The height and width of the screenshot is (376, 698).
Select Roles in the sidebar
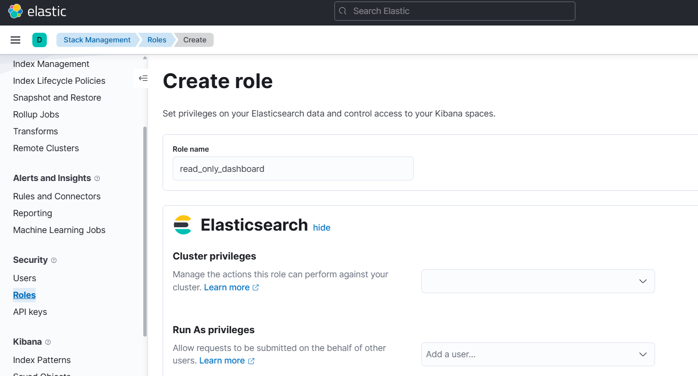click(25, 295)
